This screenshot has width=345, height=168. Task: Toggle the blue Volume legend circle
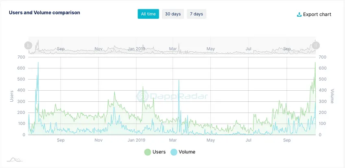[x=174, y=152]
